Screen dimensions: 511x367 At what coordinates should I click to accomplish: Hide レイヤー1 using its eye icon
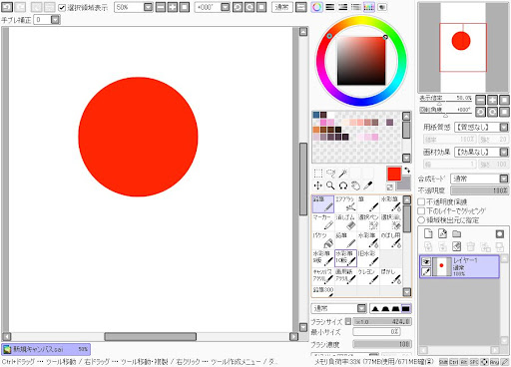426,261
